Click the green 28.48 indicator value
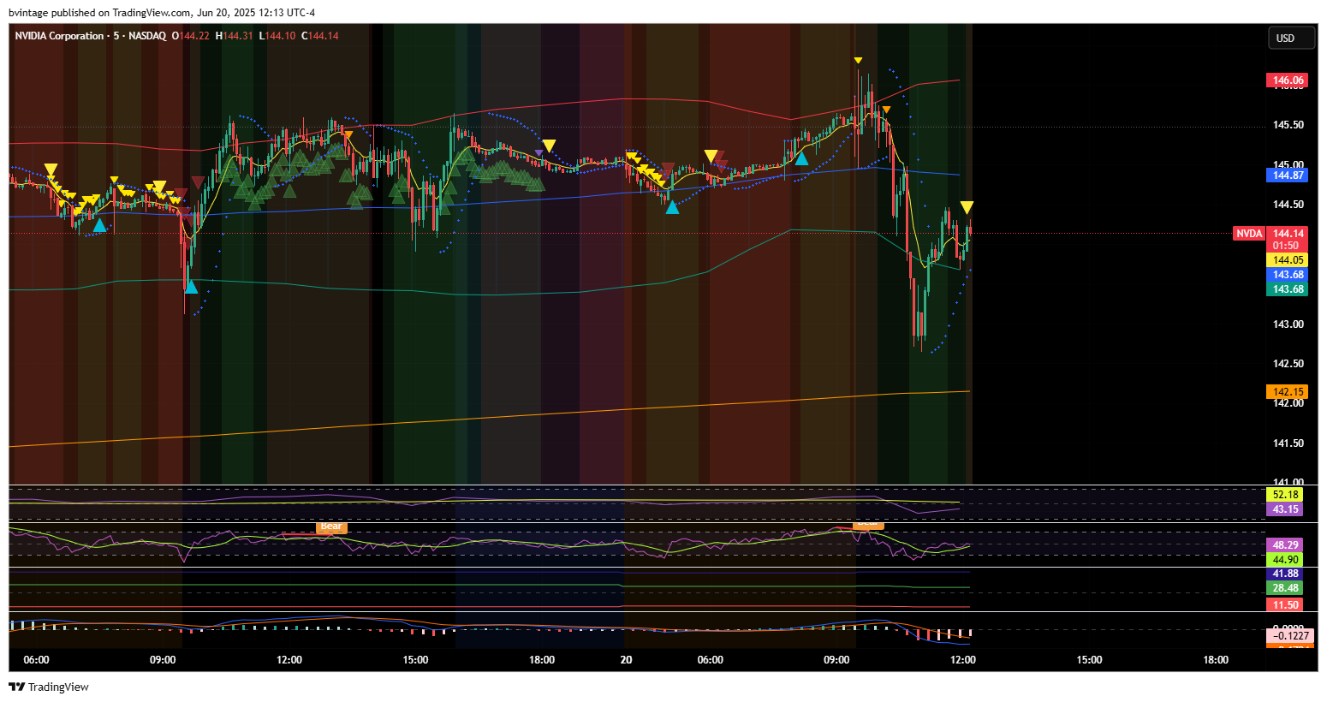The image size is (1327, 702). [1284, 588]
